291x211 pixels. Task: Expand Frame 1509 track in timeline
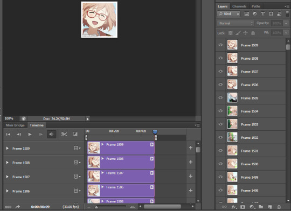tap(7, 149)
